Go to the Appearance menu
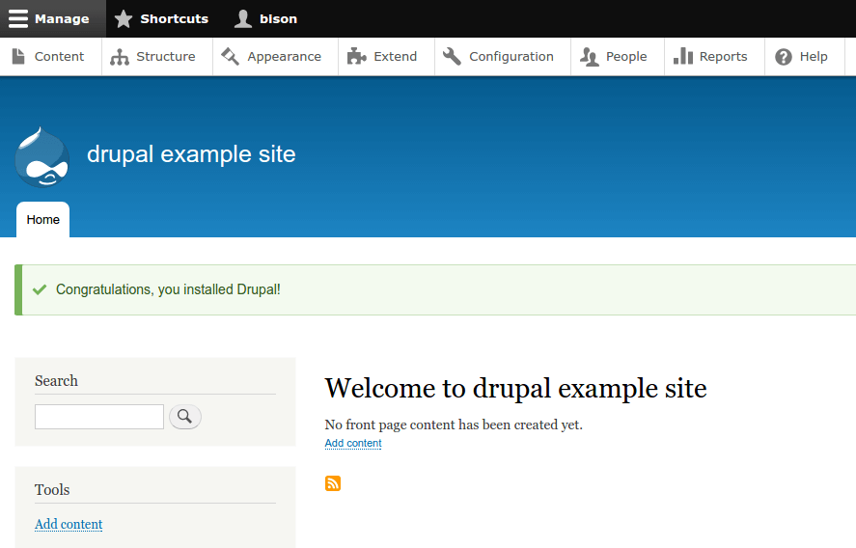 (x=284, y=57)
